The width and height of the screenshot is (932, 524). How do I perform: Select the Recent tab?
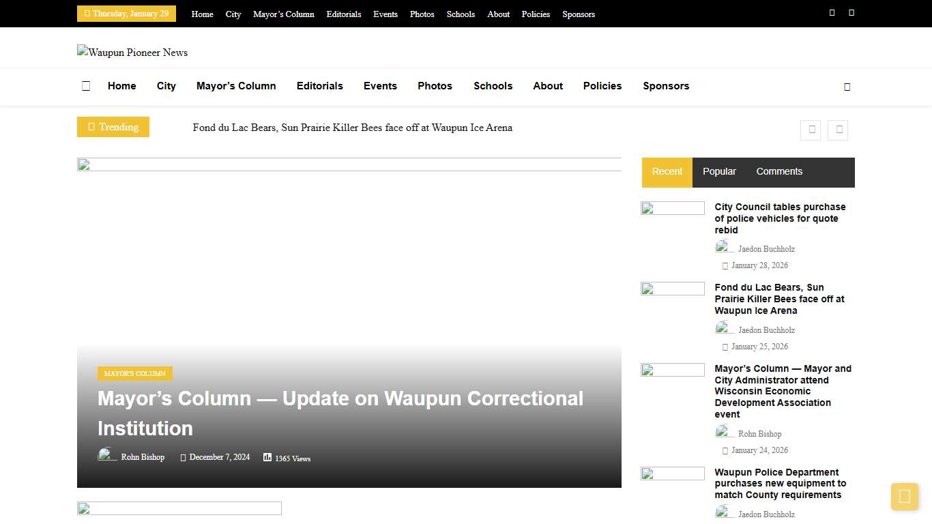click(667, 171)
